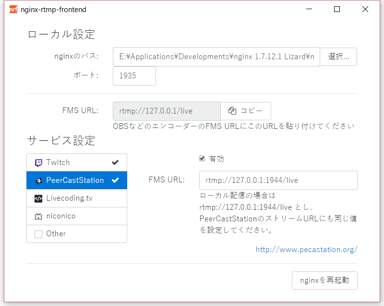Restart nginx with nginxを再起動 button
This screenshot has width=384, height=306.
324,280
